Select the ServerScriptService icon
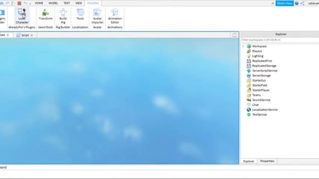319x179 pixels. pos(249,71)
